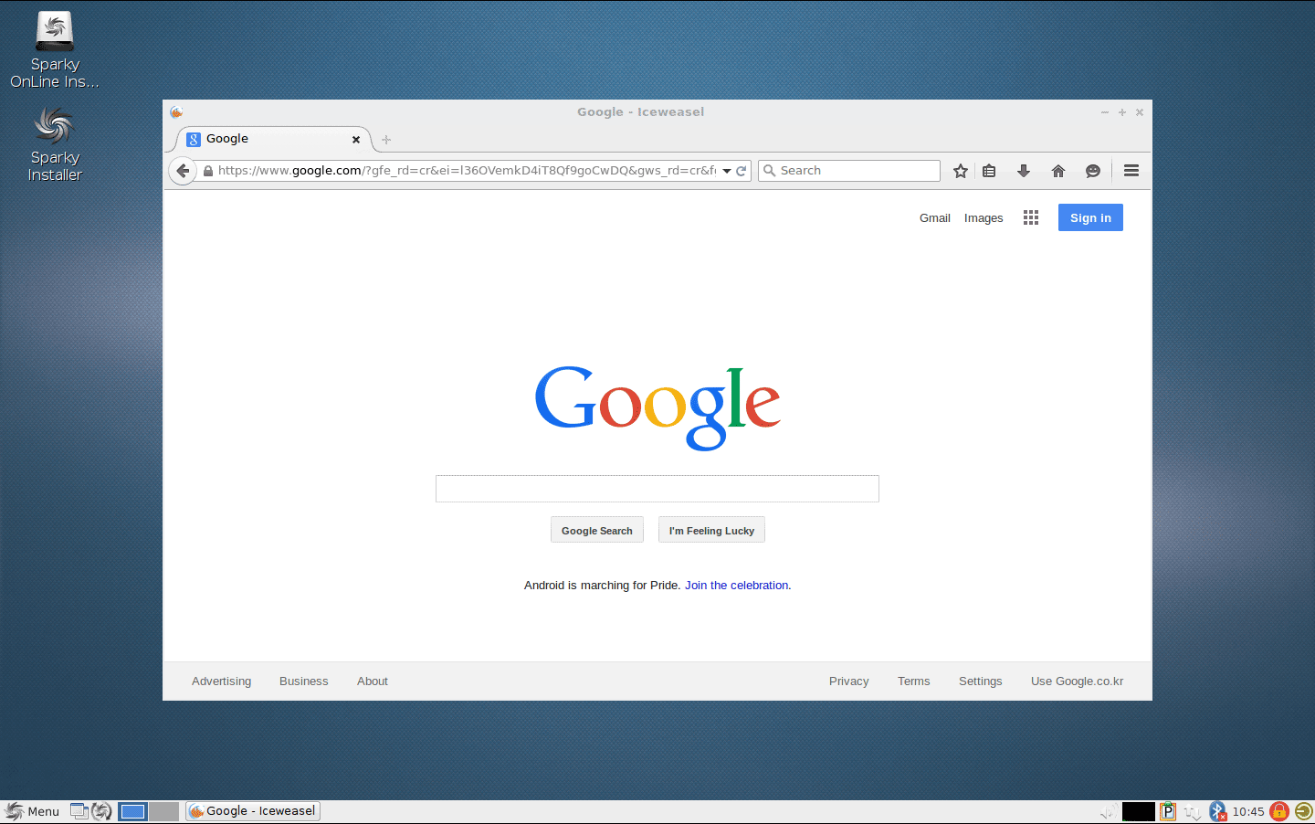Focus the Google search text box
Image resolution: width=1315 pixels, height=824 pixels.
(x=657, y=489)
